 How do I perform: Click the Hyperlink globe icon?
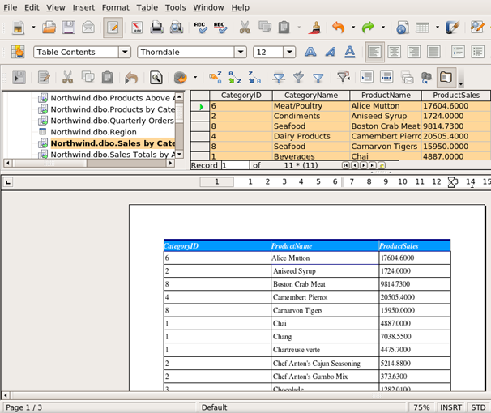(x=403, y=28)
